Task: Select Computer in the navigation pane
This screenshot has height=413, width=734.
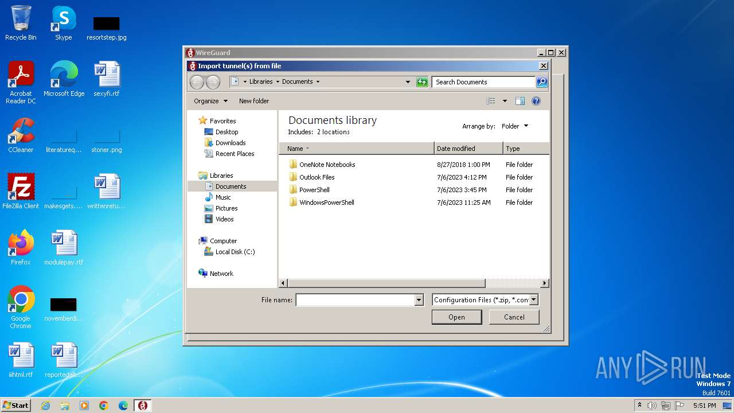Action: point(223,241)
